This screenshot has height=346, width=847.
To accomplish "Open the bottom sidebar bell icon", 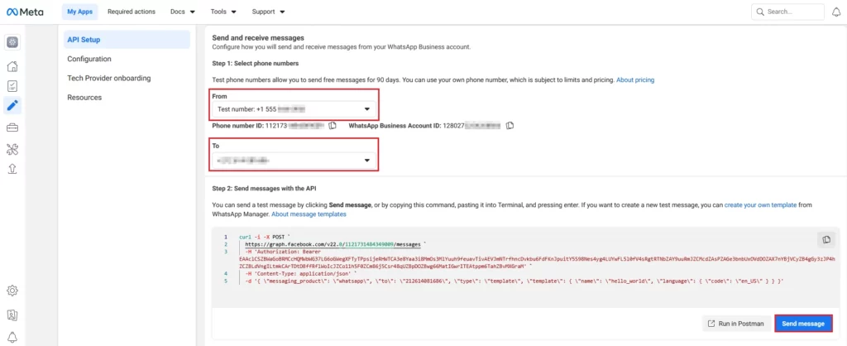I will tap(12, 336).
